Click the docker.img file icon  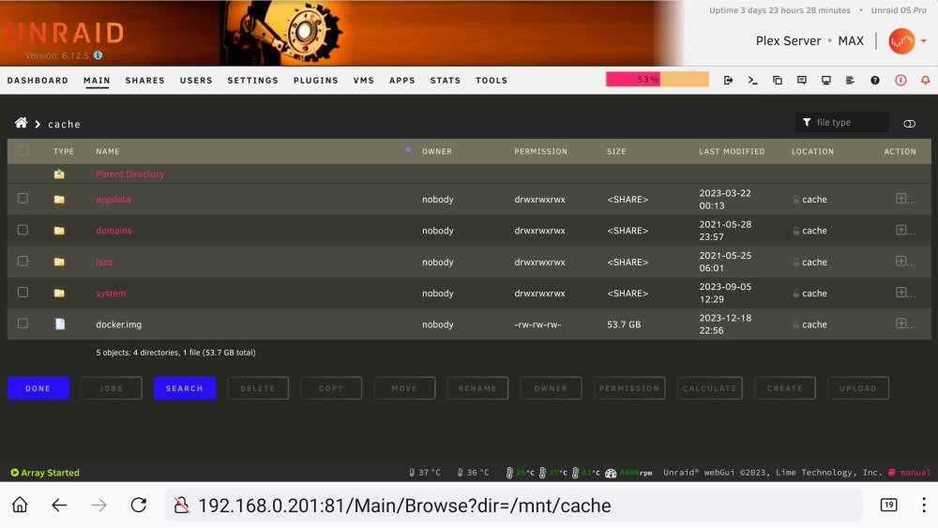[60, 324]
